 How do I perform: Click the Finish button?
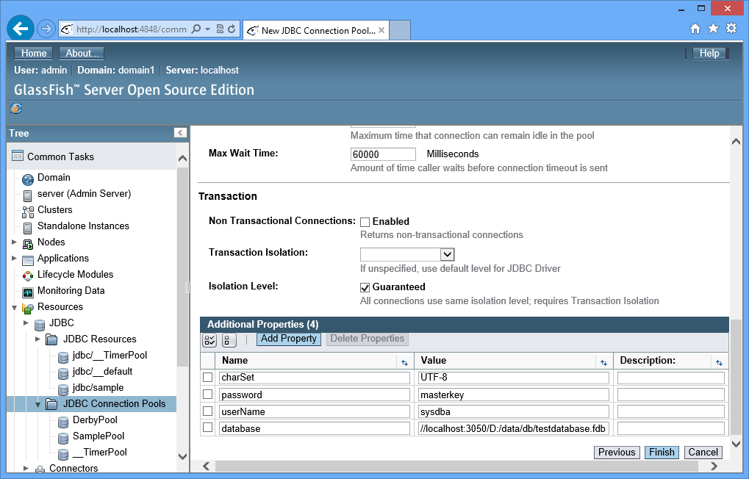[662, 453]
